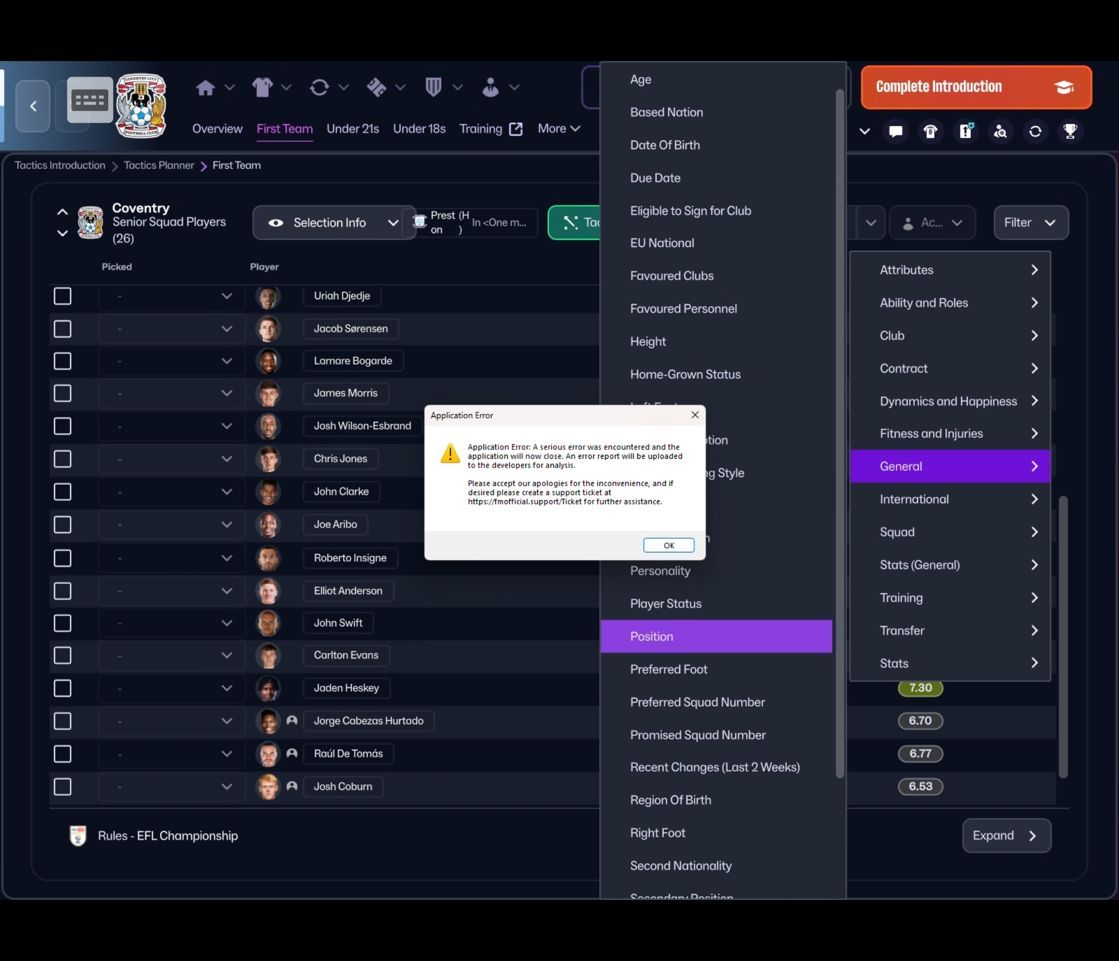Click the scouting magnifier person icon
The image size is (1119, 961).
(x=1000, y=131)
